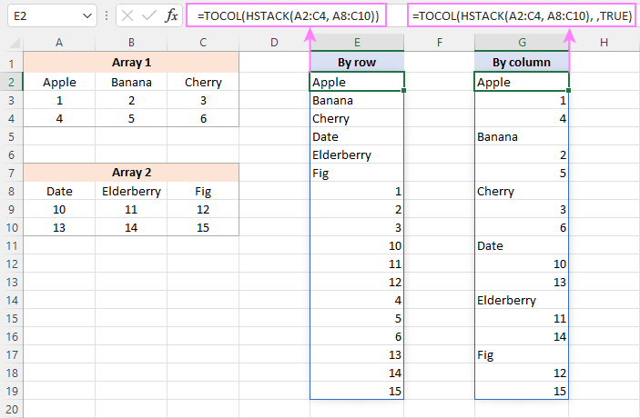Click value 14 in the By column results

(522, 336)
